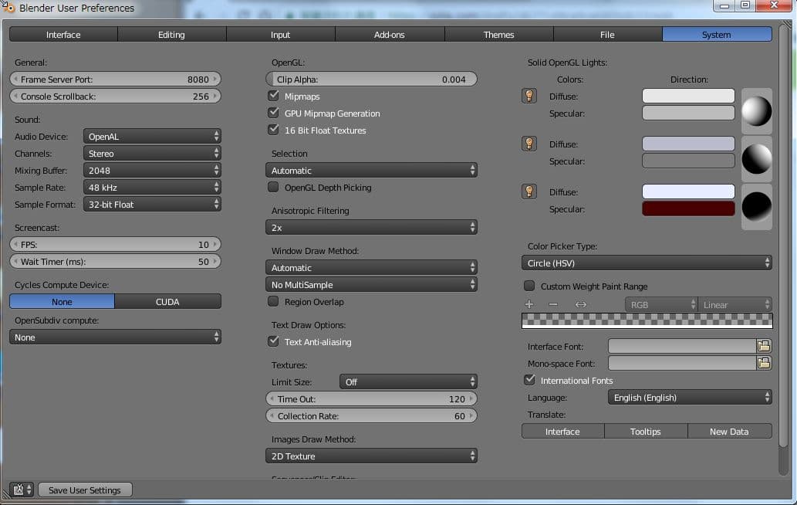The width and height of the screenshot is (797, 505).
Task: Open Mixing Buffer dropdown
Action: coord(152,171)
